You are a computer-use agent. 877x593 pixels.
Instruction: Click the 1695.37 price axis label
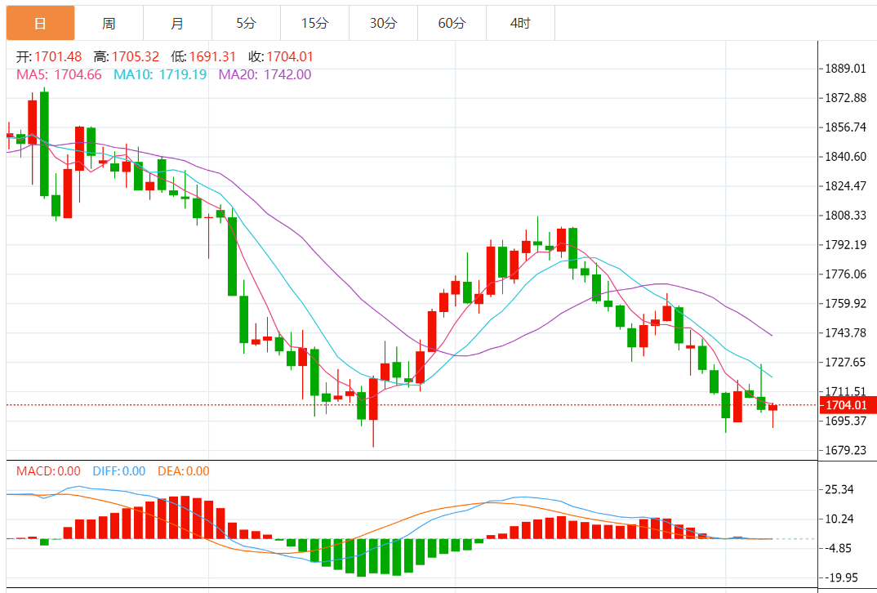[846, 421]
